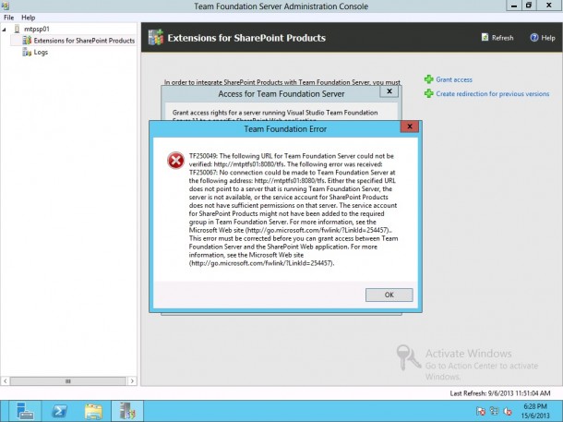Click the right arrow of the tree scrollbar
This screenshot has width=563, height=422.
coord(132,380)
